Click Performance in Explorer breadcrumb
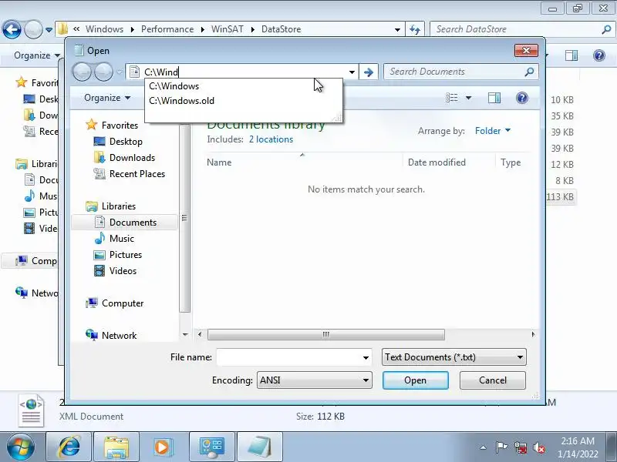617x462 pixels. [x=167, y=29]
